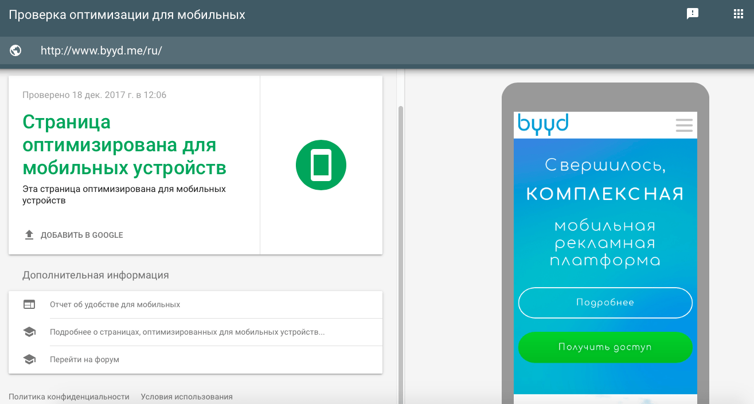Viewport: 754px width, 404px height.
Task: Click graduation cap icon beside 'Подробнее о страницах'
Action: pyautogui.click(x=29, y=332)
